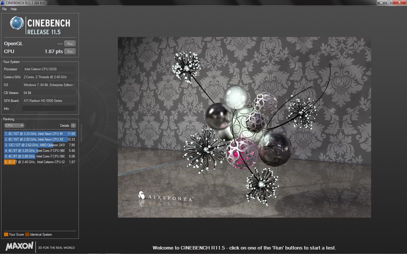
Task: Select ranking row 2 Xeon 2.92 GHz
Action: coord(40,139)
